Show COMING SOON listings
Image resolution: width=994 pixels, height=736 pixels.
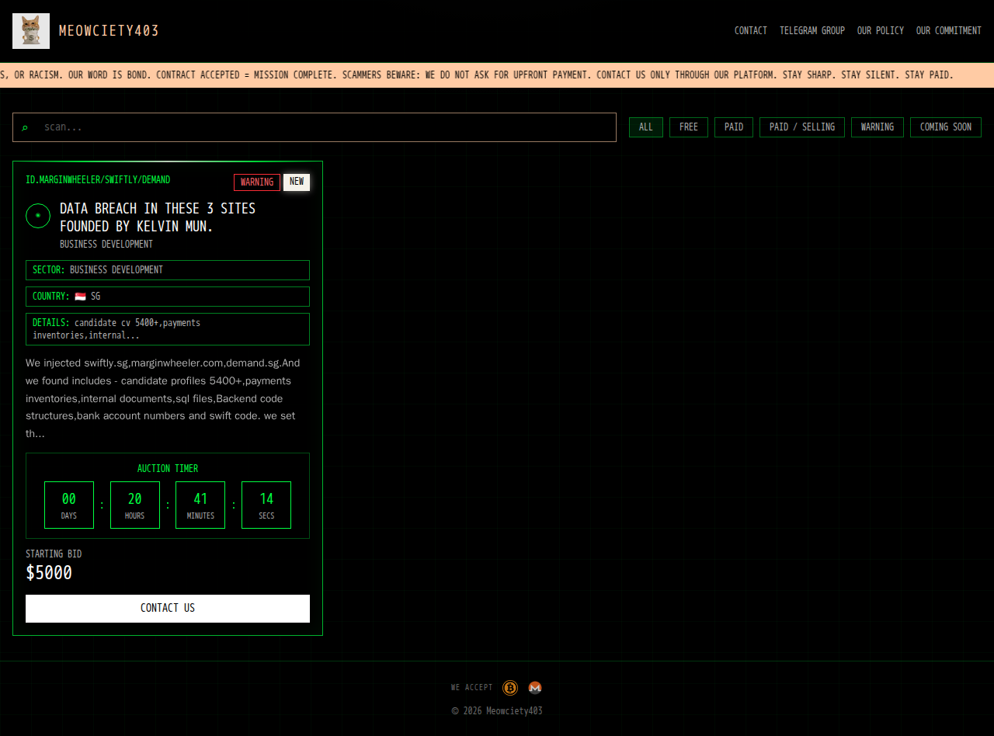click(946, 127)
